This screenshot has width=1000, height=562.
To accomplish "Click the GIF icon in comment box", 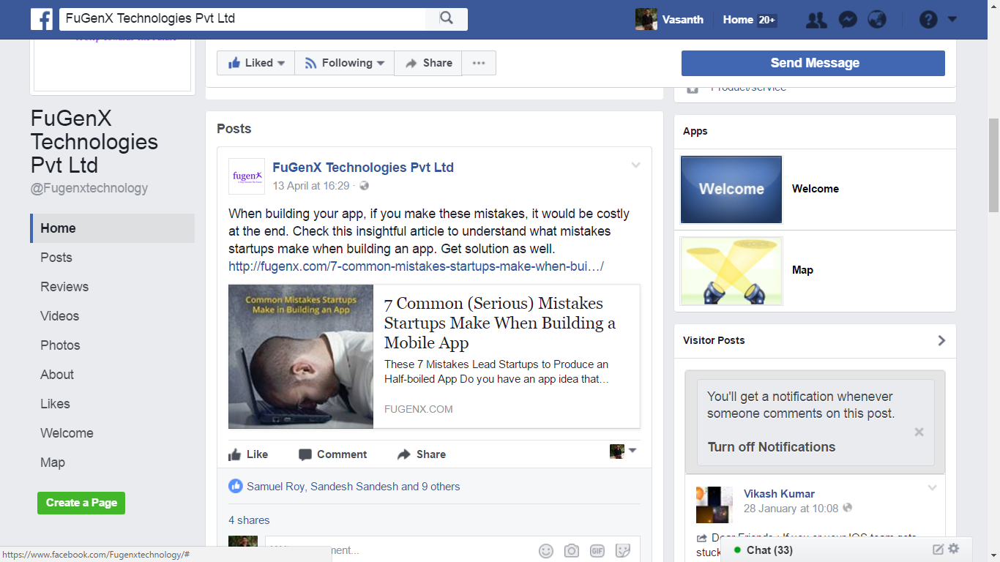I will (x=597, y=550).
